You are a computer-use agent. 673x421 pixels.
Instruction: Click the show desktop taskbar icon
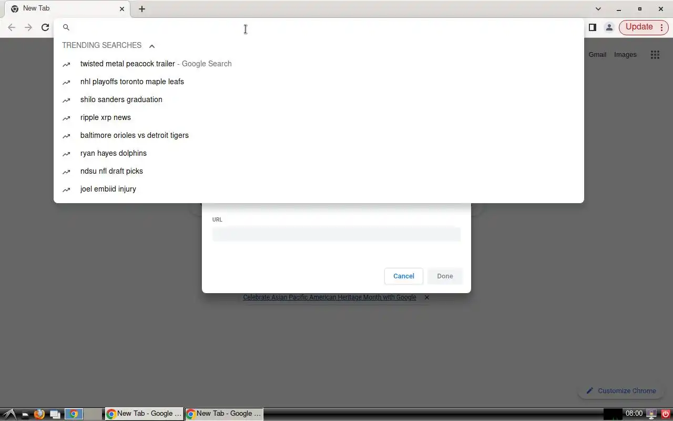pos(25,415)
